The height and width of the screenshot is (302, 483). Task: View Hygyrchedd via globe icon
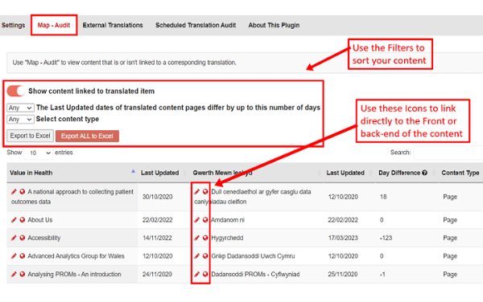pos(205,238)
